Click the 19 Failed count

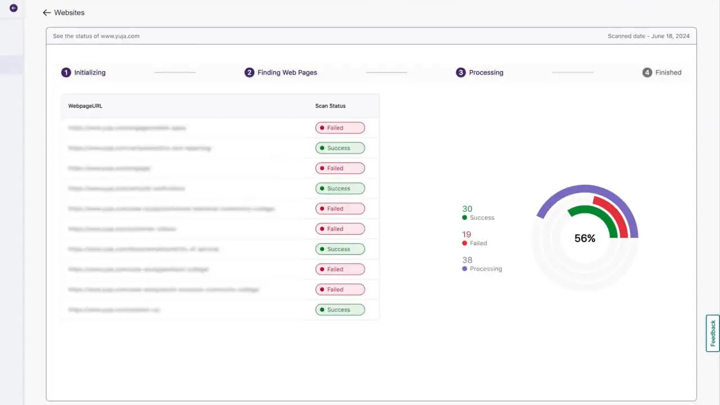click(x=467, y=235)
